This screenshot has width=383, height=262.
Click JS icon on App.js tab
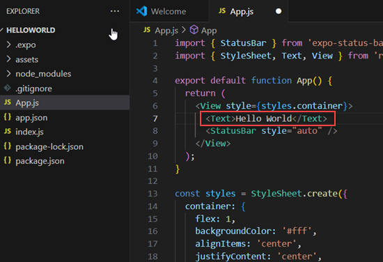point(222,10)
